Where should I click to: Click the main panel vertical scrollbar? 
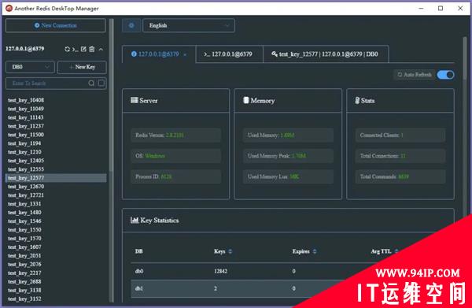[465, 59]
